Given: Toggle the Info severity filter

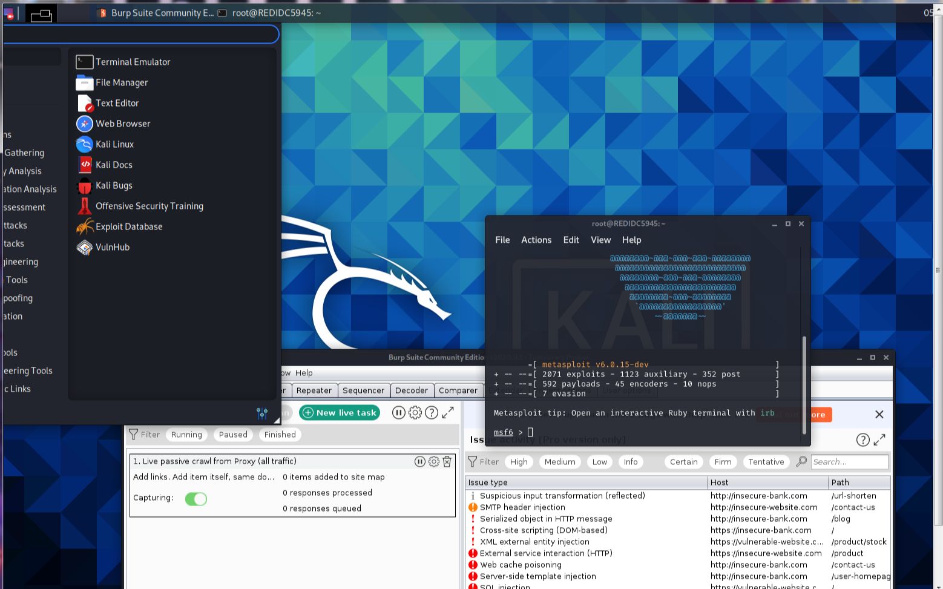Looking at the screenshot, I should coord(631,462).
